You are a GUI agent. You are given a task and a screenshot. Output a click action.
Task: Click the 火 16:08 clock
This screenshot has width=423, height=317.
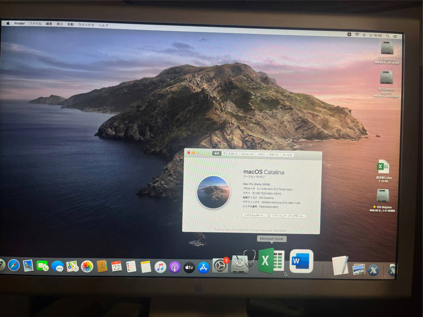coord(375,36)
